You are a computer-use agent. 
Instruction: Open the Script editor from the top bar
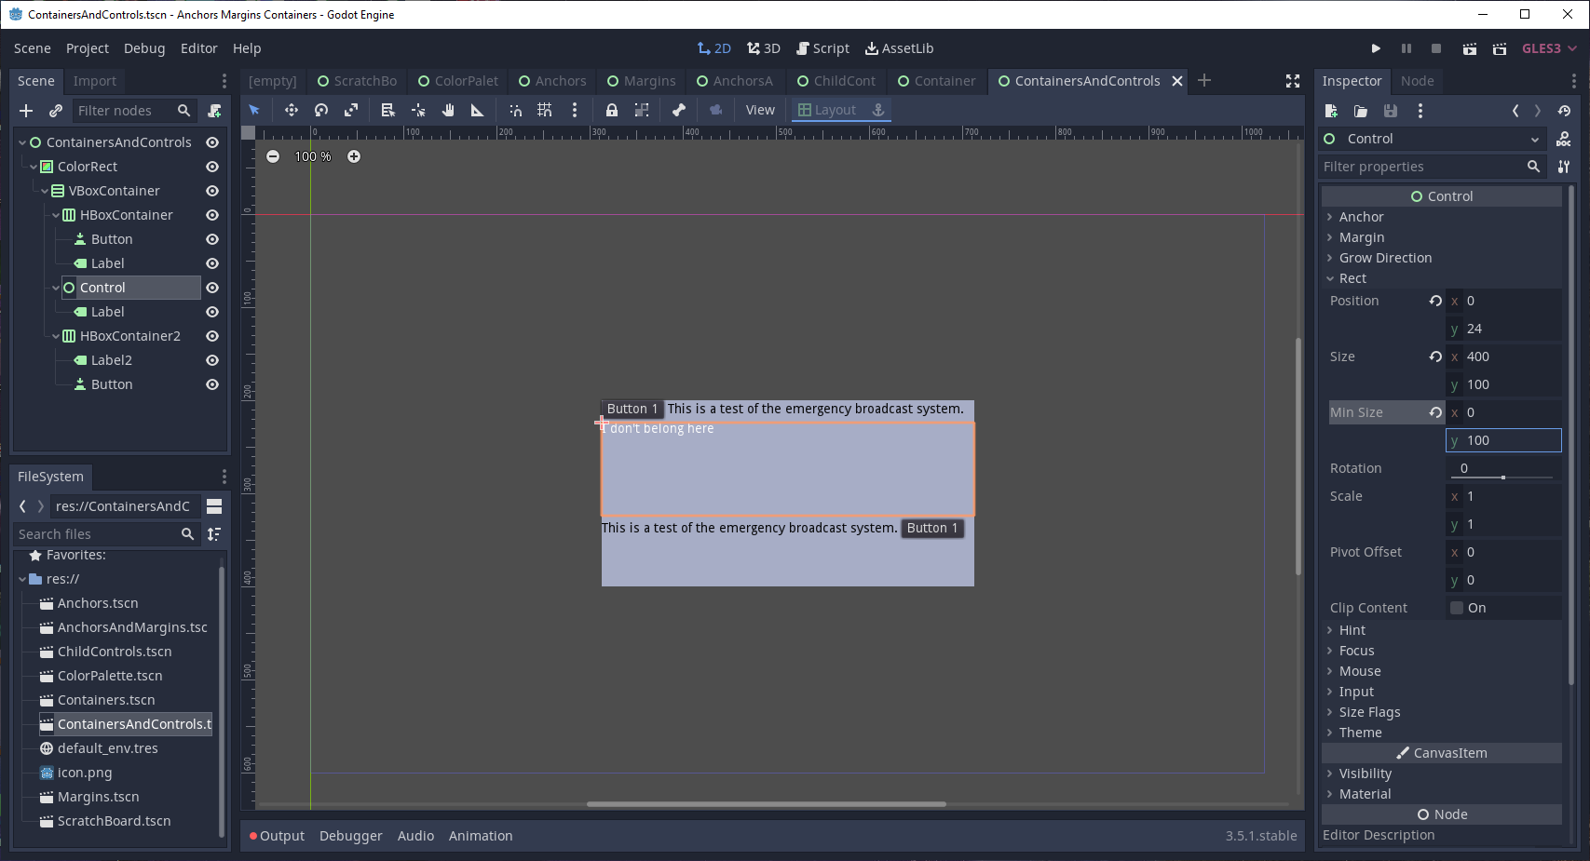tap(823, 47)
